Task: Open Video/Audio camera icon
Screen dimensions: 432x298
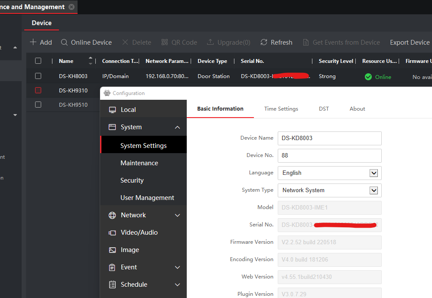Action: coord(112,233)
